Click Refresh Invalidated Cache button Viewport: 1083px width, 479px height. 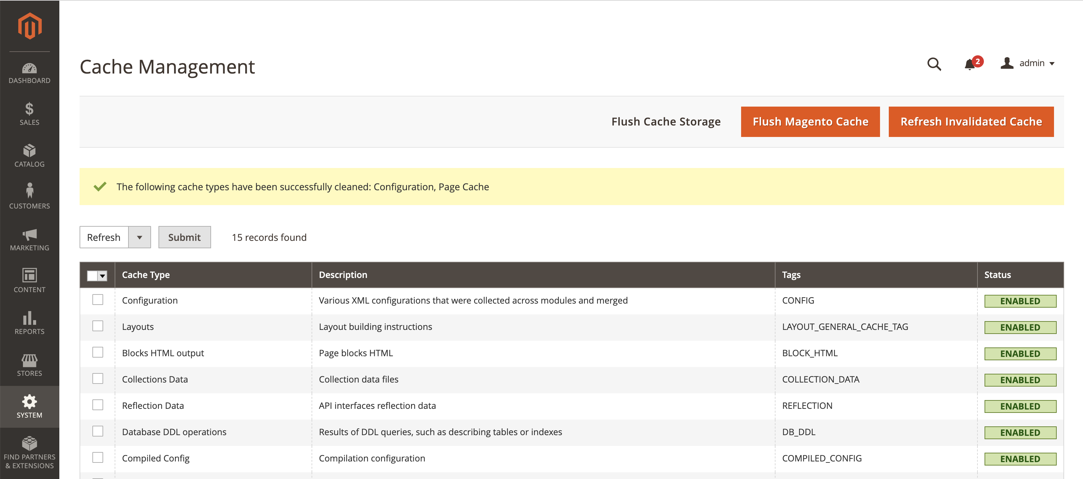(x=970, y=121)
